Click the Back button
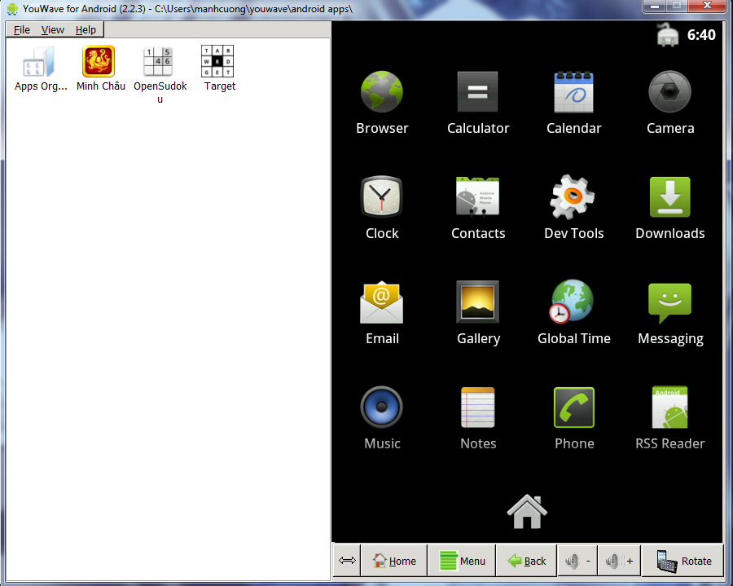The height and width of the screenshot is (586, 733). [x=526, y=561]
